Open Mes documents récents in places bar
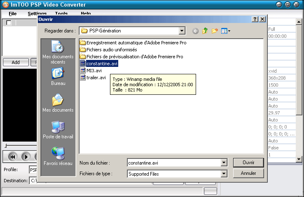 point(58,52)
